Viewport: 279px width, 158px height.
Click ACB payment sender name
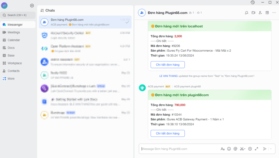pyautogui.click(x=156, y=86)
